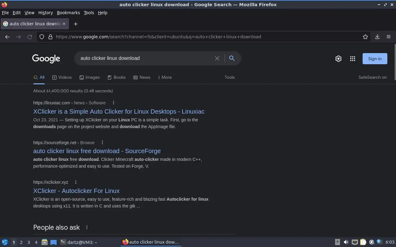This screenshot has height=247, width=396.
Task: Open the LXQt start menu icon
Action: (x=5, y=242)
